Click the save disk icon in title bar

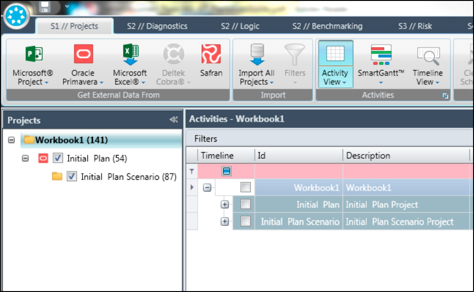44,7
